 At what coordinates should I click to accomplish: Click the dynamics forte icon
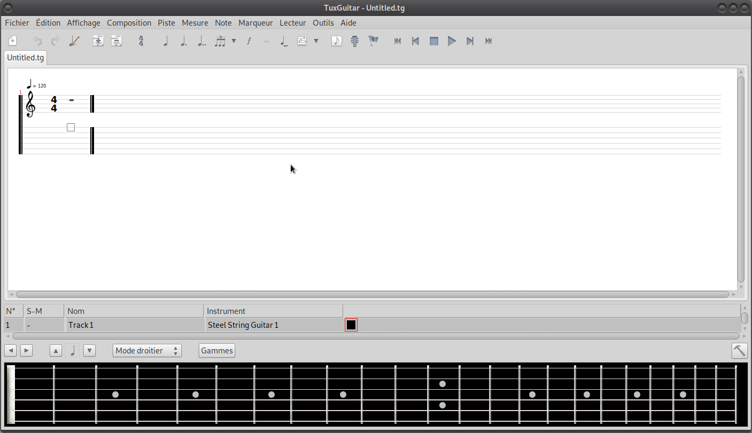click(x=249, y=41)
